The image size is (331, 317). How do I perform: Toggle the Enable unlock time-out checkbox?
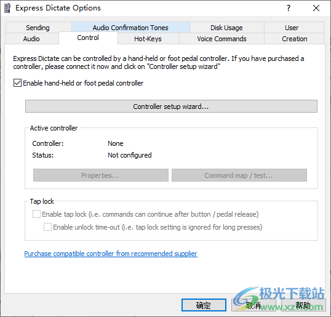[47, 227]
